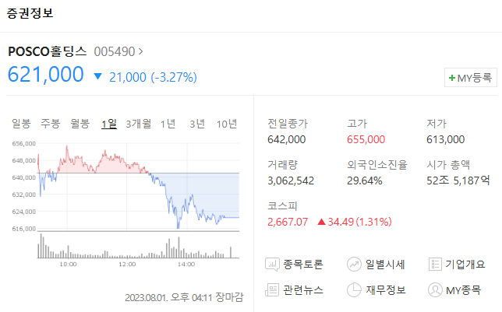Switch chart to 일봉 tab

21,123
